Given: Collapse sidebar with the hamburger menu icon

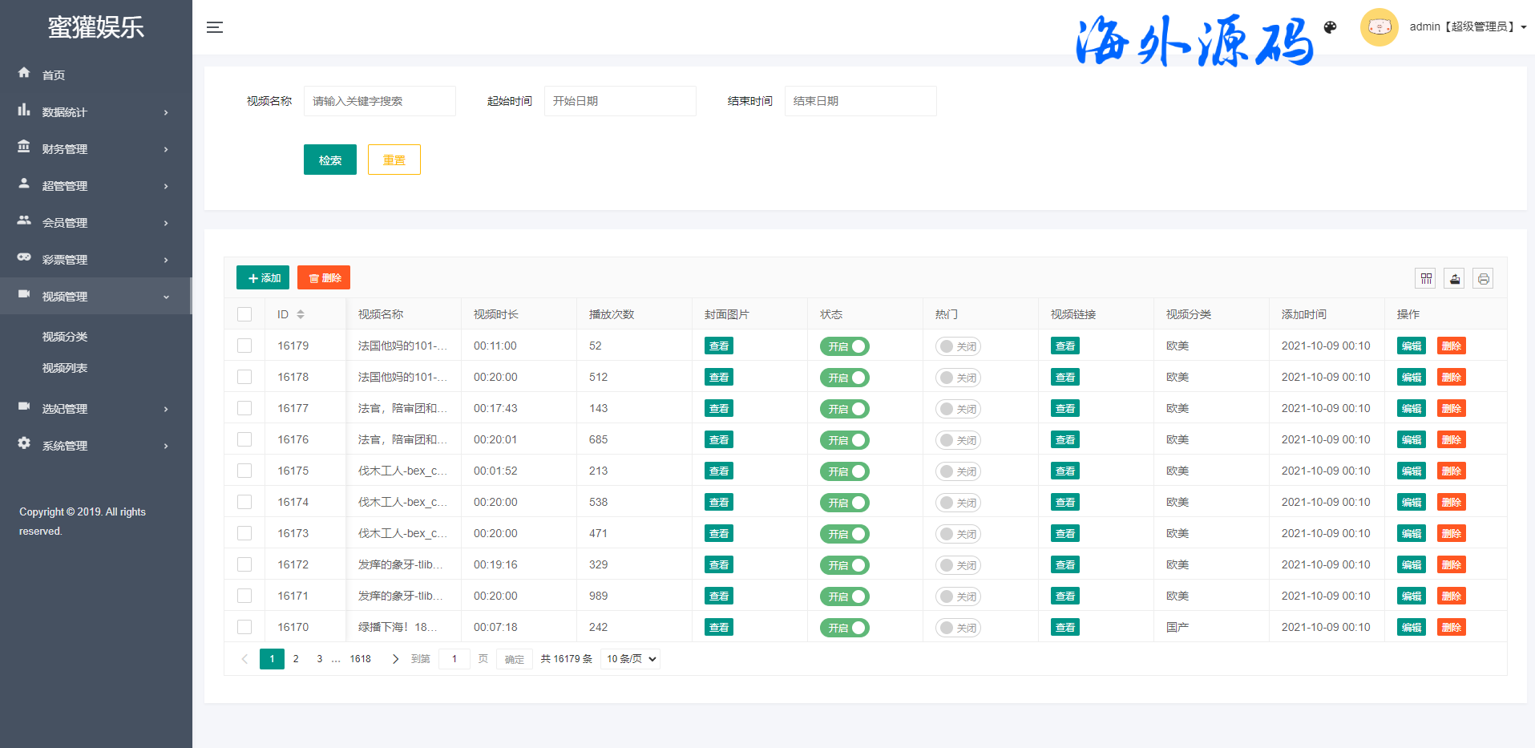Looking at the screenshot, I should coord(214,27).
